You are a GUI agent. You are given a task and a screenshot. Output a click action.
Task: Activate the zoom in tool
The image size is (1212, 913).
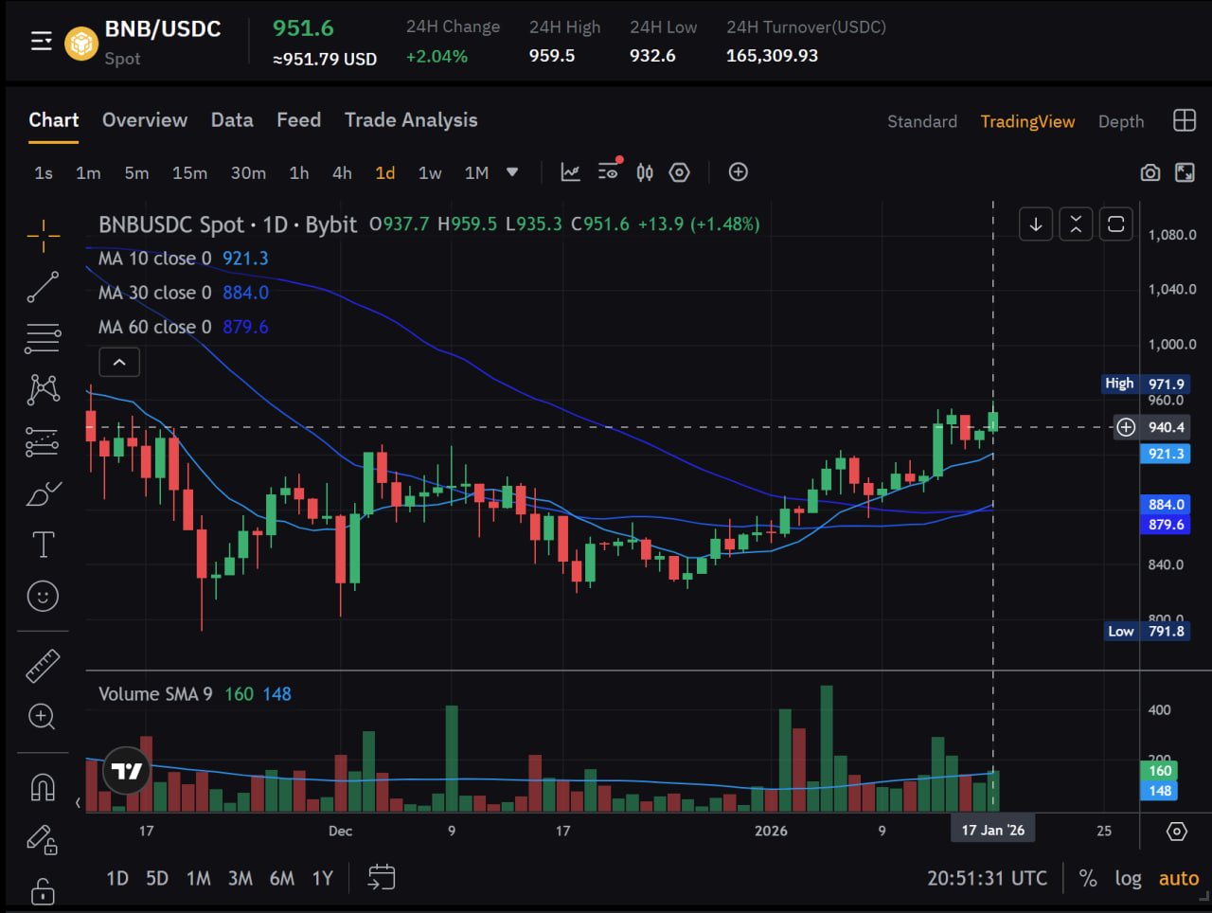[x=43, y=716]
